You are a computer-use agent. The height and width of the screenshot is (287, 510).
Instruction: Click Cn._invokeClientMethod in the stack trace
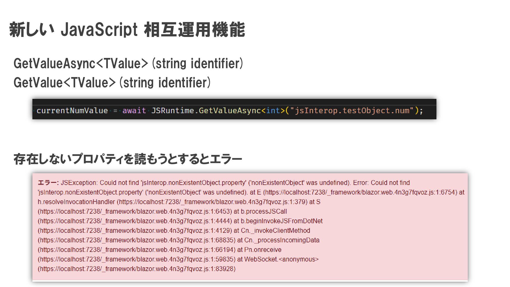pos(275,231)
